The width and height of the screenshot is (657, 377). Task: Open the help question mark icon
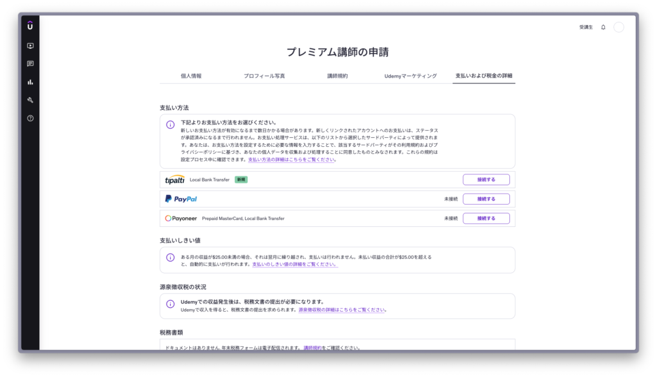30,118
